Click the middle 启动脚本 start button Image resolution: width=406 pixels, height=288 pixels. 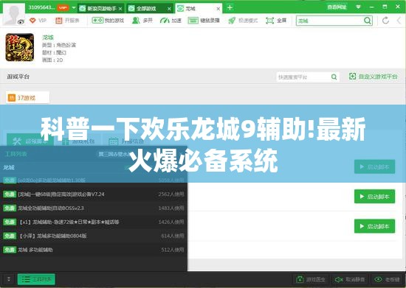point(375,197)
